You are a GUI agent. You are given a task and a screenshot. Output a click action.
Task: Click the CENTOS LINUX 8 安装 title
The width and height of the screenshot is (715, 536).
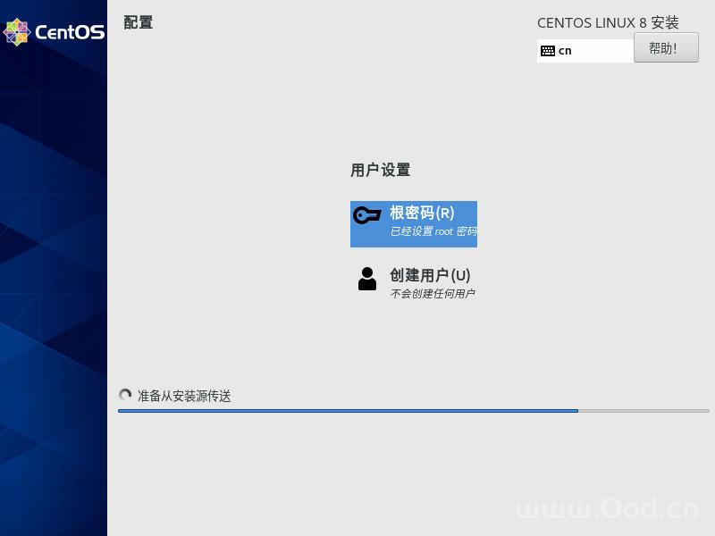(x=608, y=22)
